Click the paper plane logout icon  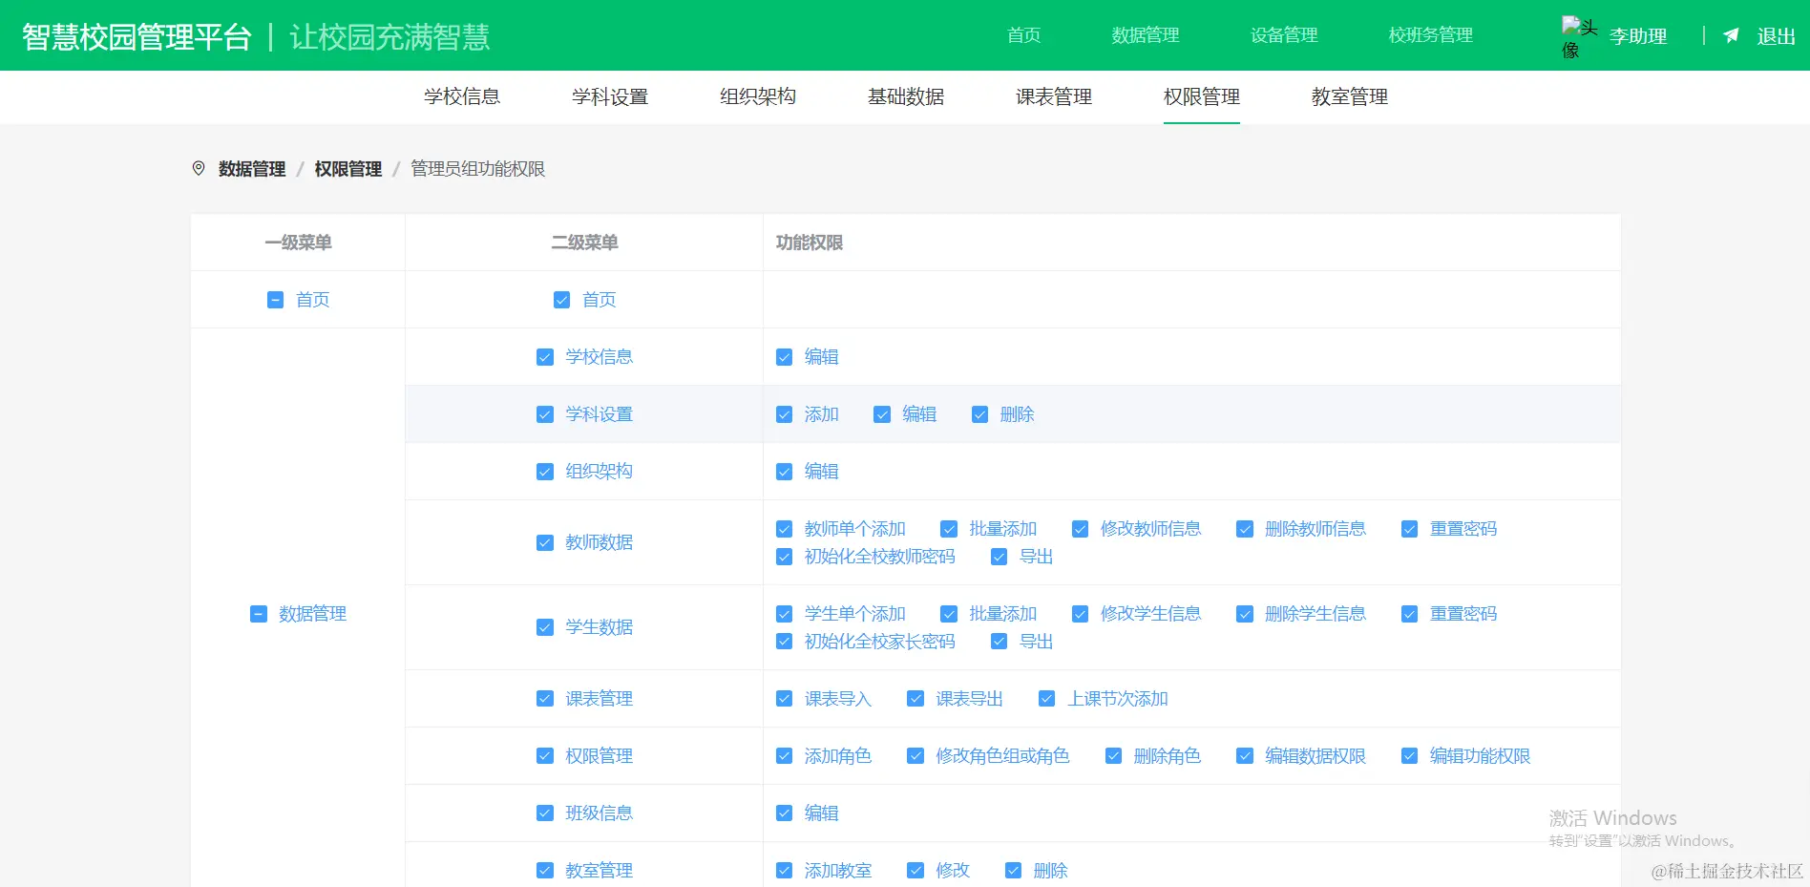point(1731,35)
